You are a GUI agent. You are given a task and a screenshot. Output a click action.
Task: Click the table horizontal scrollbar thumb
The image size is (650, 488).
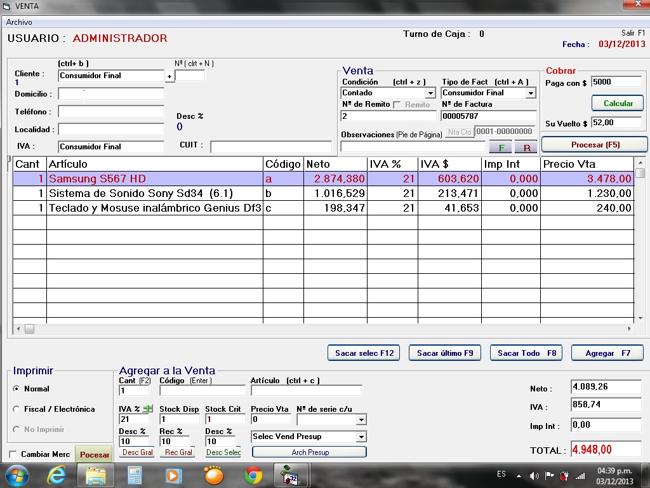coord(29,329)
